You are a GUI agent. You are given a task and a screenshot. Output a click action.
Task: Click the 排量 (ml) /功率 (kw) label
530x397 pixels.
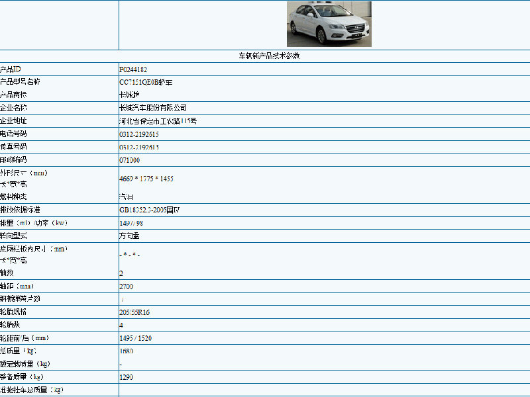34,223
